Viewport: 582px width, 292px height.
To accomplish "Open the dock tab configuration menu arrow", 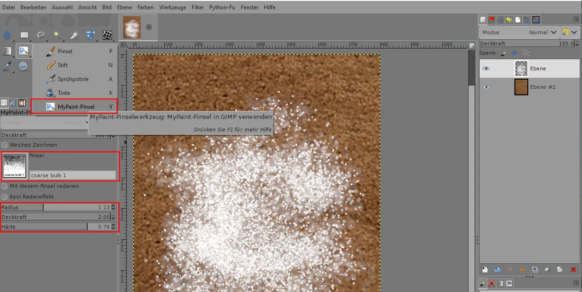I will click(x=576, y=20).
